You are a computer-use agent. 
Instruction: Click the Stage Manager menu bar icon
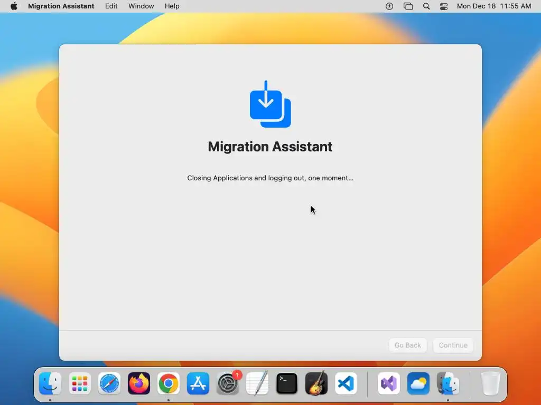[x=408, y=6]
